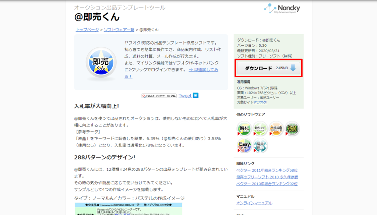Open the 出品アナライザ software icon

(292, 128)
